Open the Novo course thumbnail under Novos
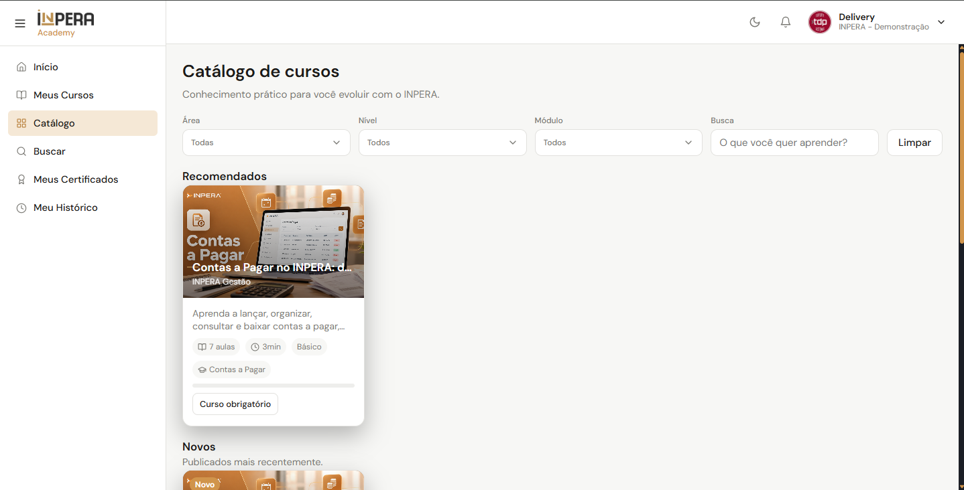Viewport: 964px width, 490px height. click(x=274, y=480)
